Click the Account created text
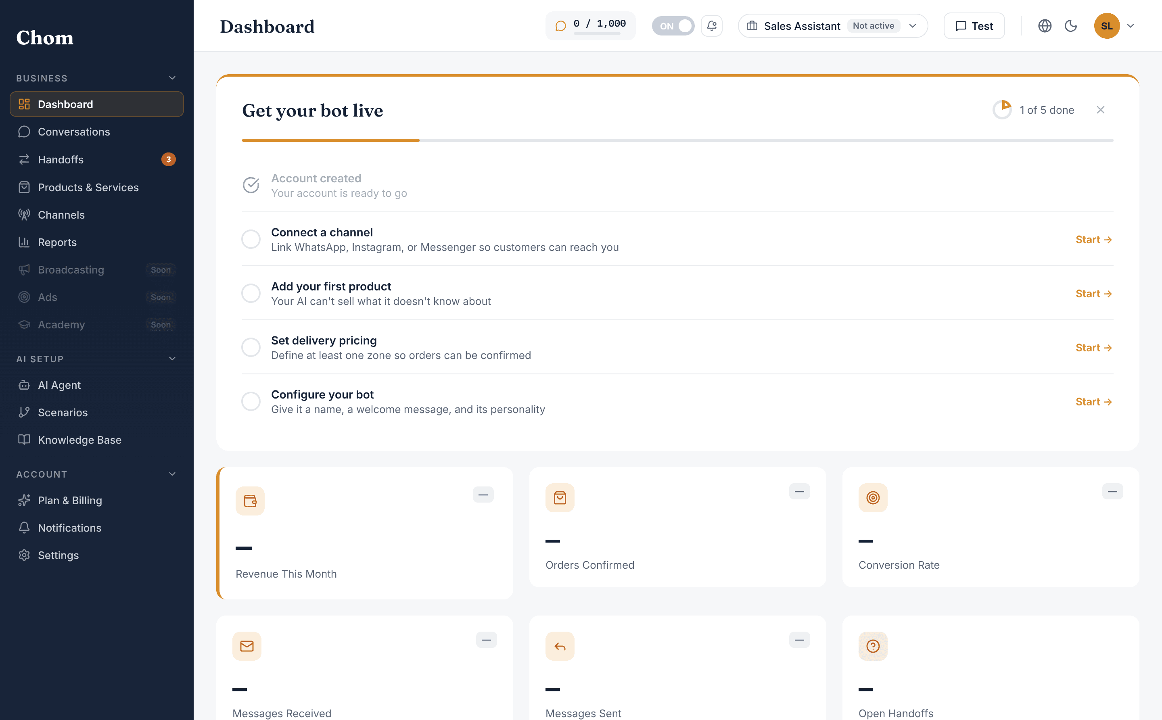This screenshot has width=1162, height=720. (316, 179)
